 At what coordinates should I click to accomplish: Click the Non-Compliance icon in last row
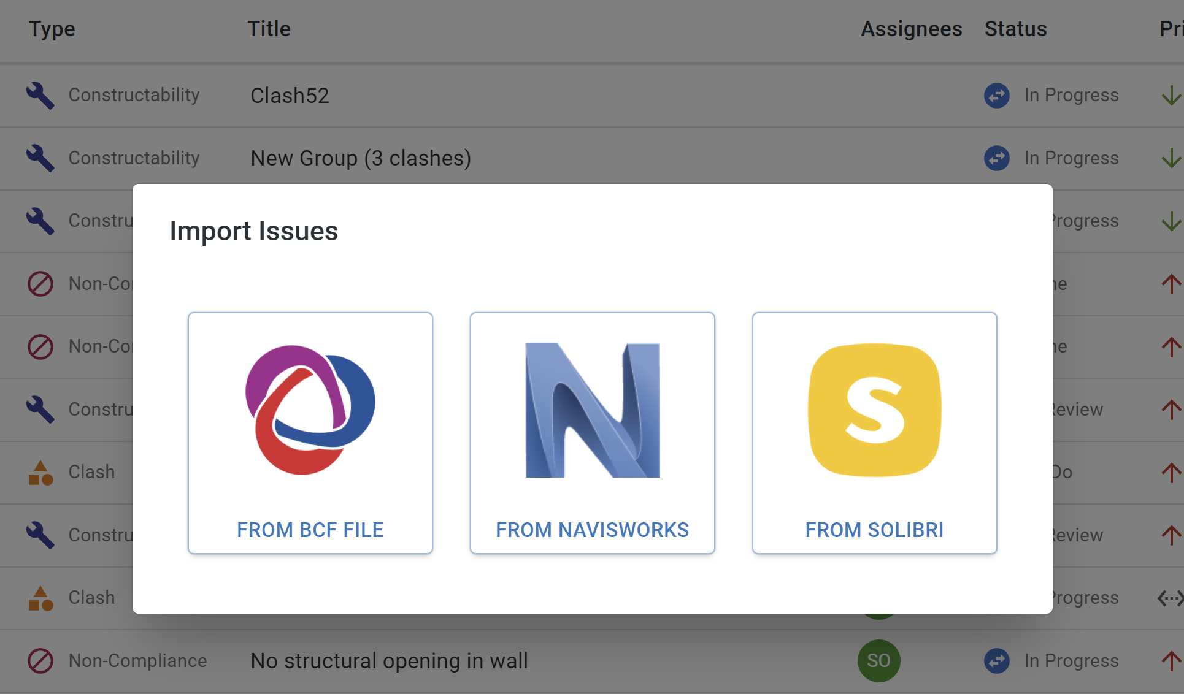coord(40,661)
